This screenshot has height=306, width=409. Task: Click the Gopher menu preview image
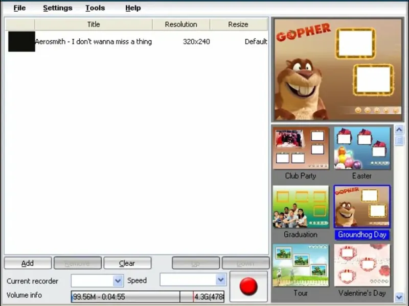point(337,69)
